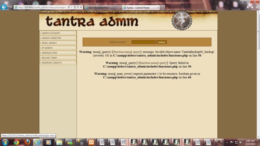The image size is (260, 146).
Task: Open the Action Center flag tray icon
Action: click(231, 142)
